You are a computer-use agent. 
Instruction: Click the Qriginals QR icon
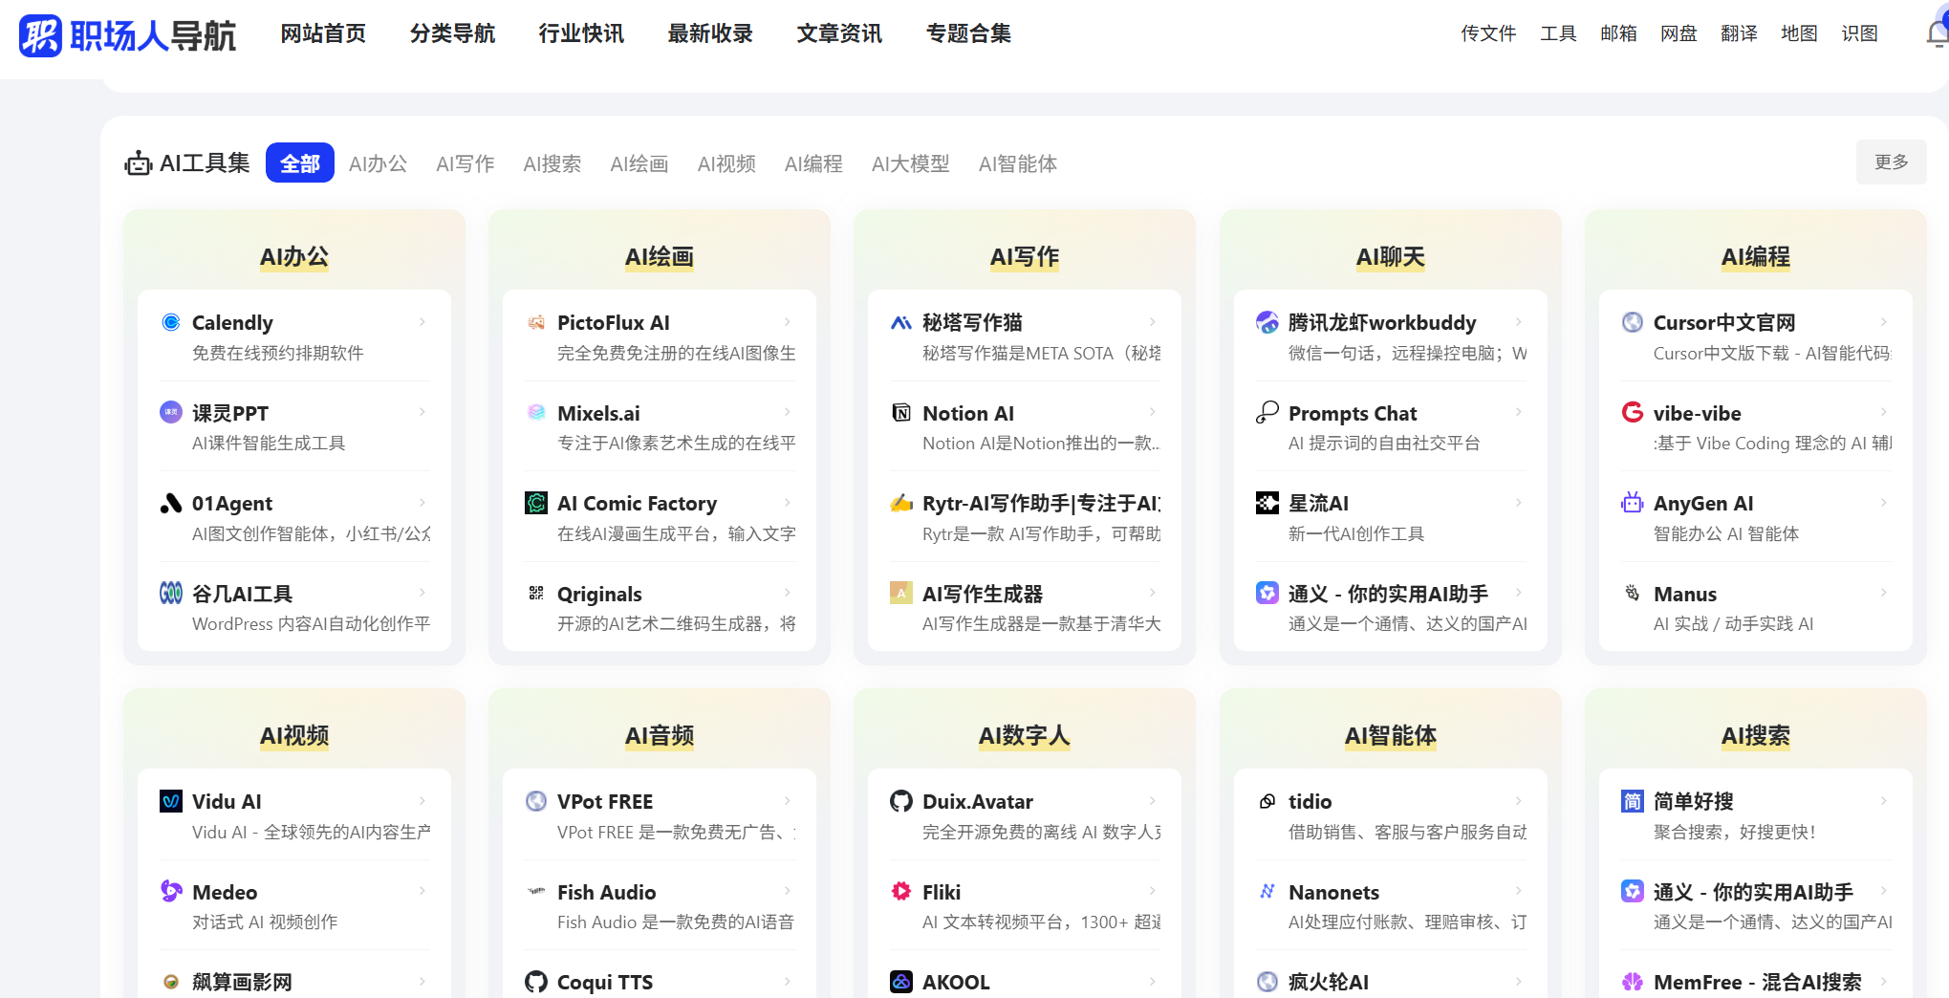[536, 593]
